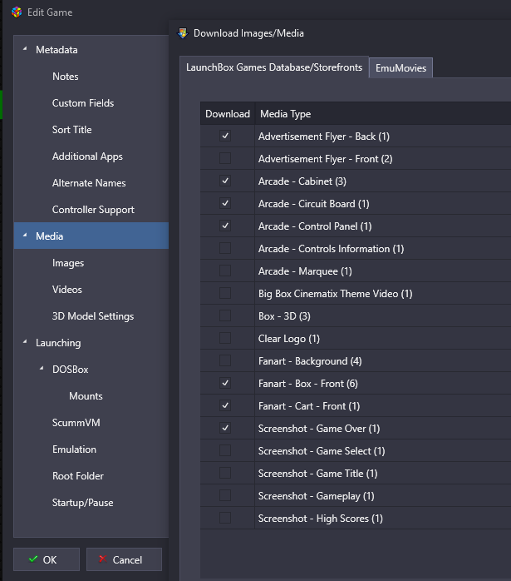The image size is (511, 581).
Task: Open DOSBox settings item
Action: [71, 370]
